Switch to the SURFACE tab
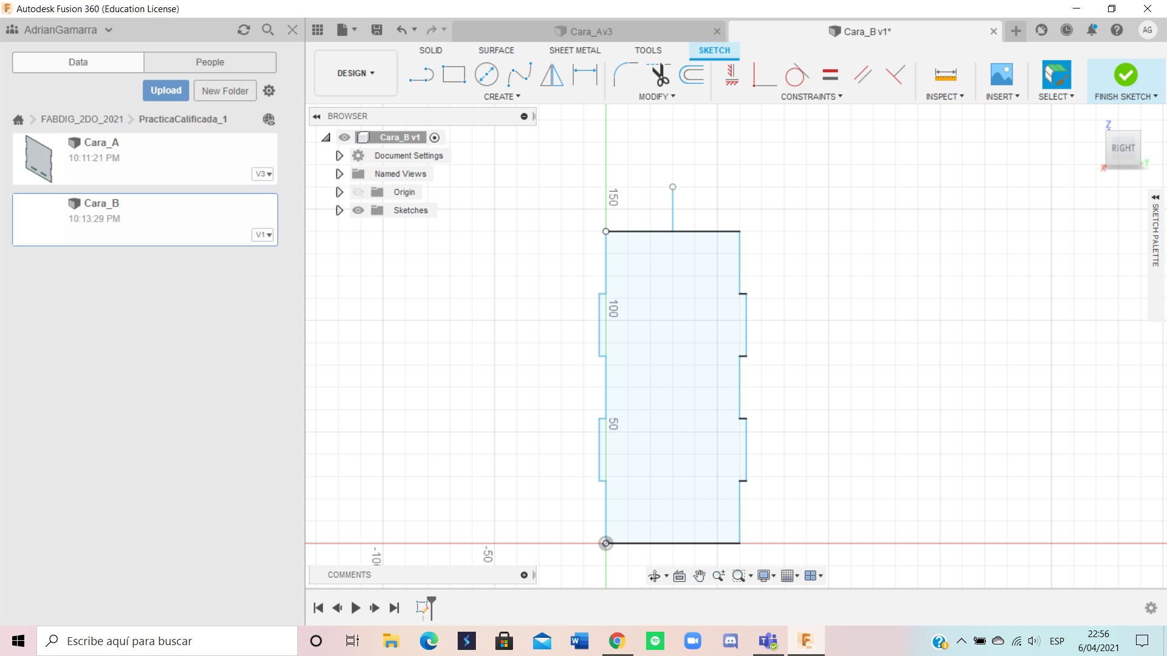 [x=496, y=50]
